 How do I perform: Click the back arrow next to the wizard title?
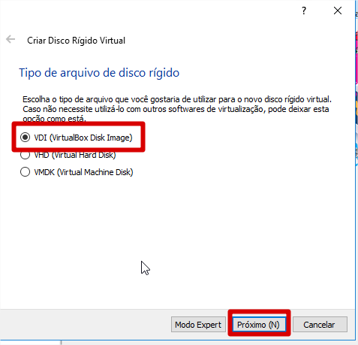pos(11,39)
